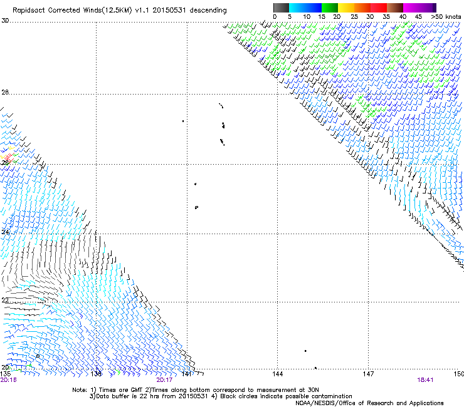Viewport: 464px width, 407px height.
Task: Click the legend label '25'
Action: point(354,17)
